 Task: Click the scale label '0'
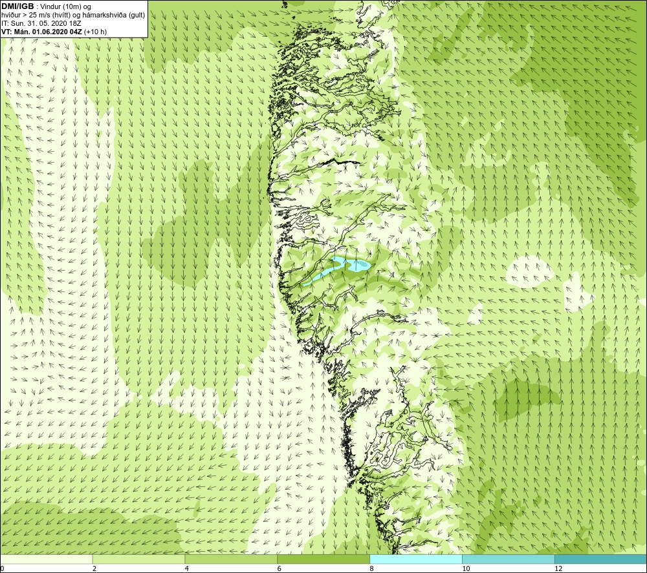tap(2, 569)
